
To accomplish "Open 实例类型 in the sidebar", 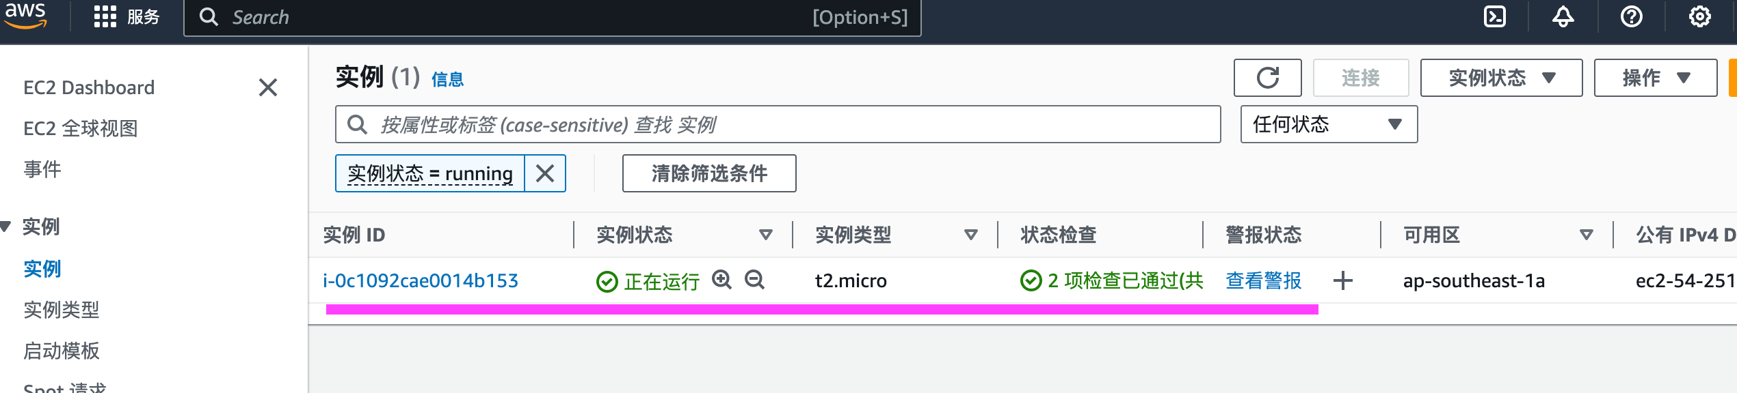I will coord(62,310).
